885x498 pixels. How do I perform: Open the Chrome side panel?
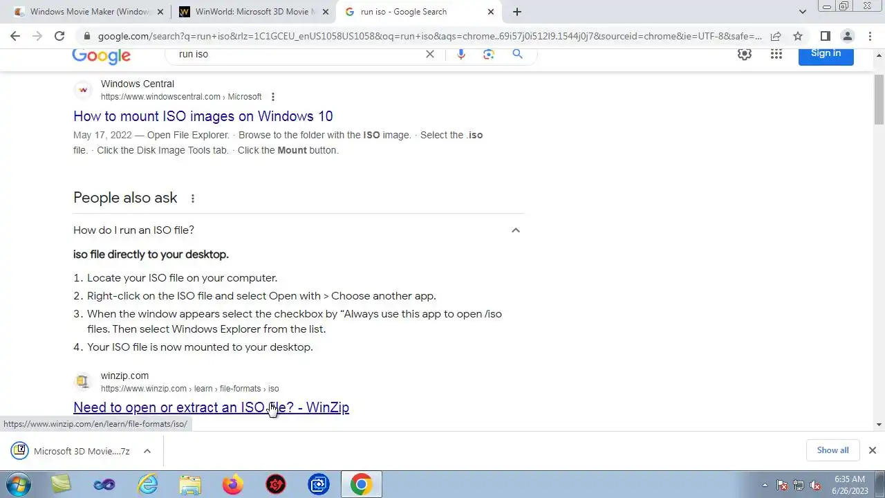[x=825, y=36]
